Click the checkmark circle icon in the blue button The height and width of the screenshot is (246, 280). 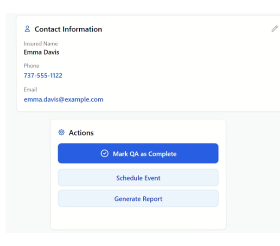[x=105, y=154]
